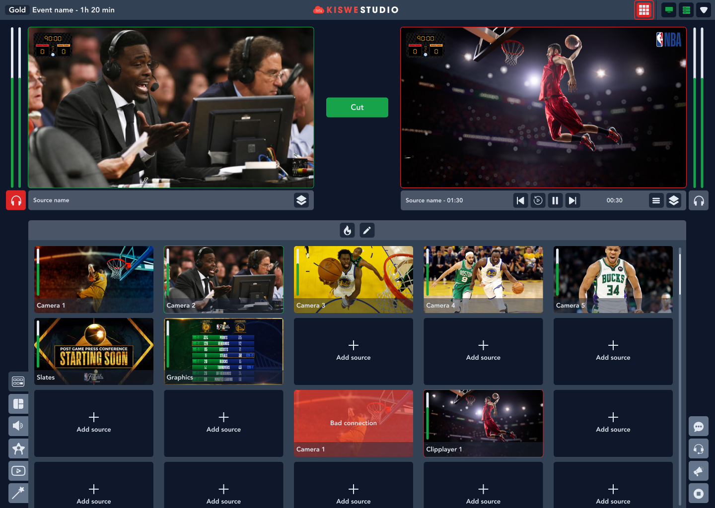Image resolution: width=715 pixels, height=508 pixels.
Task: Open layers icon in program source bar
Action: pos(673,200)
